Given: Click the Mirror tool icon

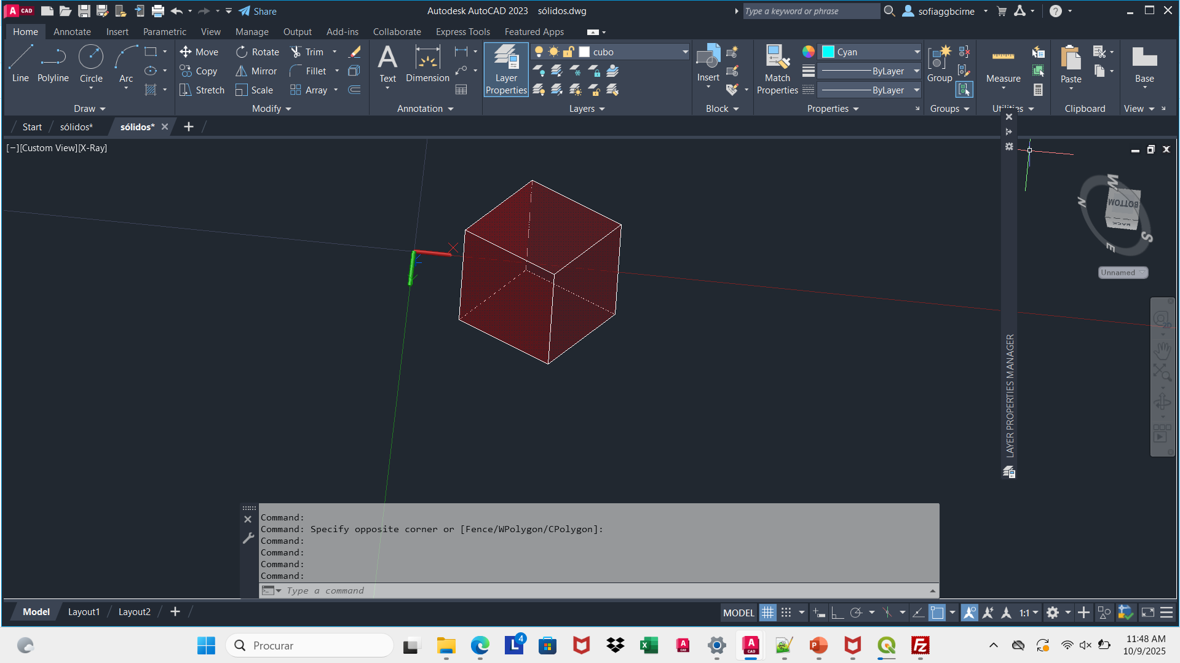Looking at the screenshot, I should click(x=242, y=71).
